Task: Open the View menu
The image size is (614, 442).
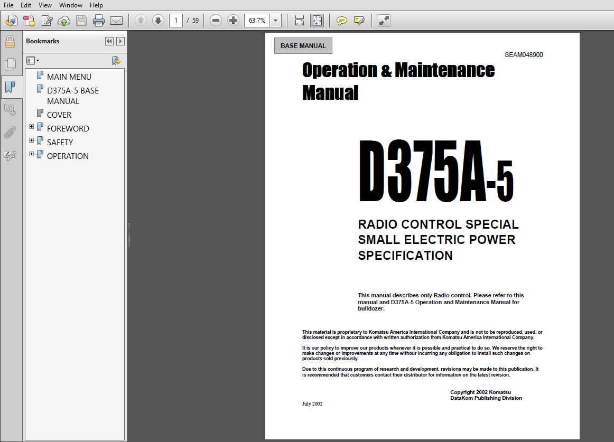Action: pyautogui.click(x=45, y=5)
